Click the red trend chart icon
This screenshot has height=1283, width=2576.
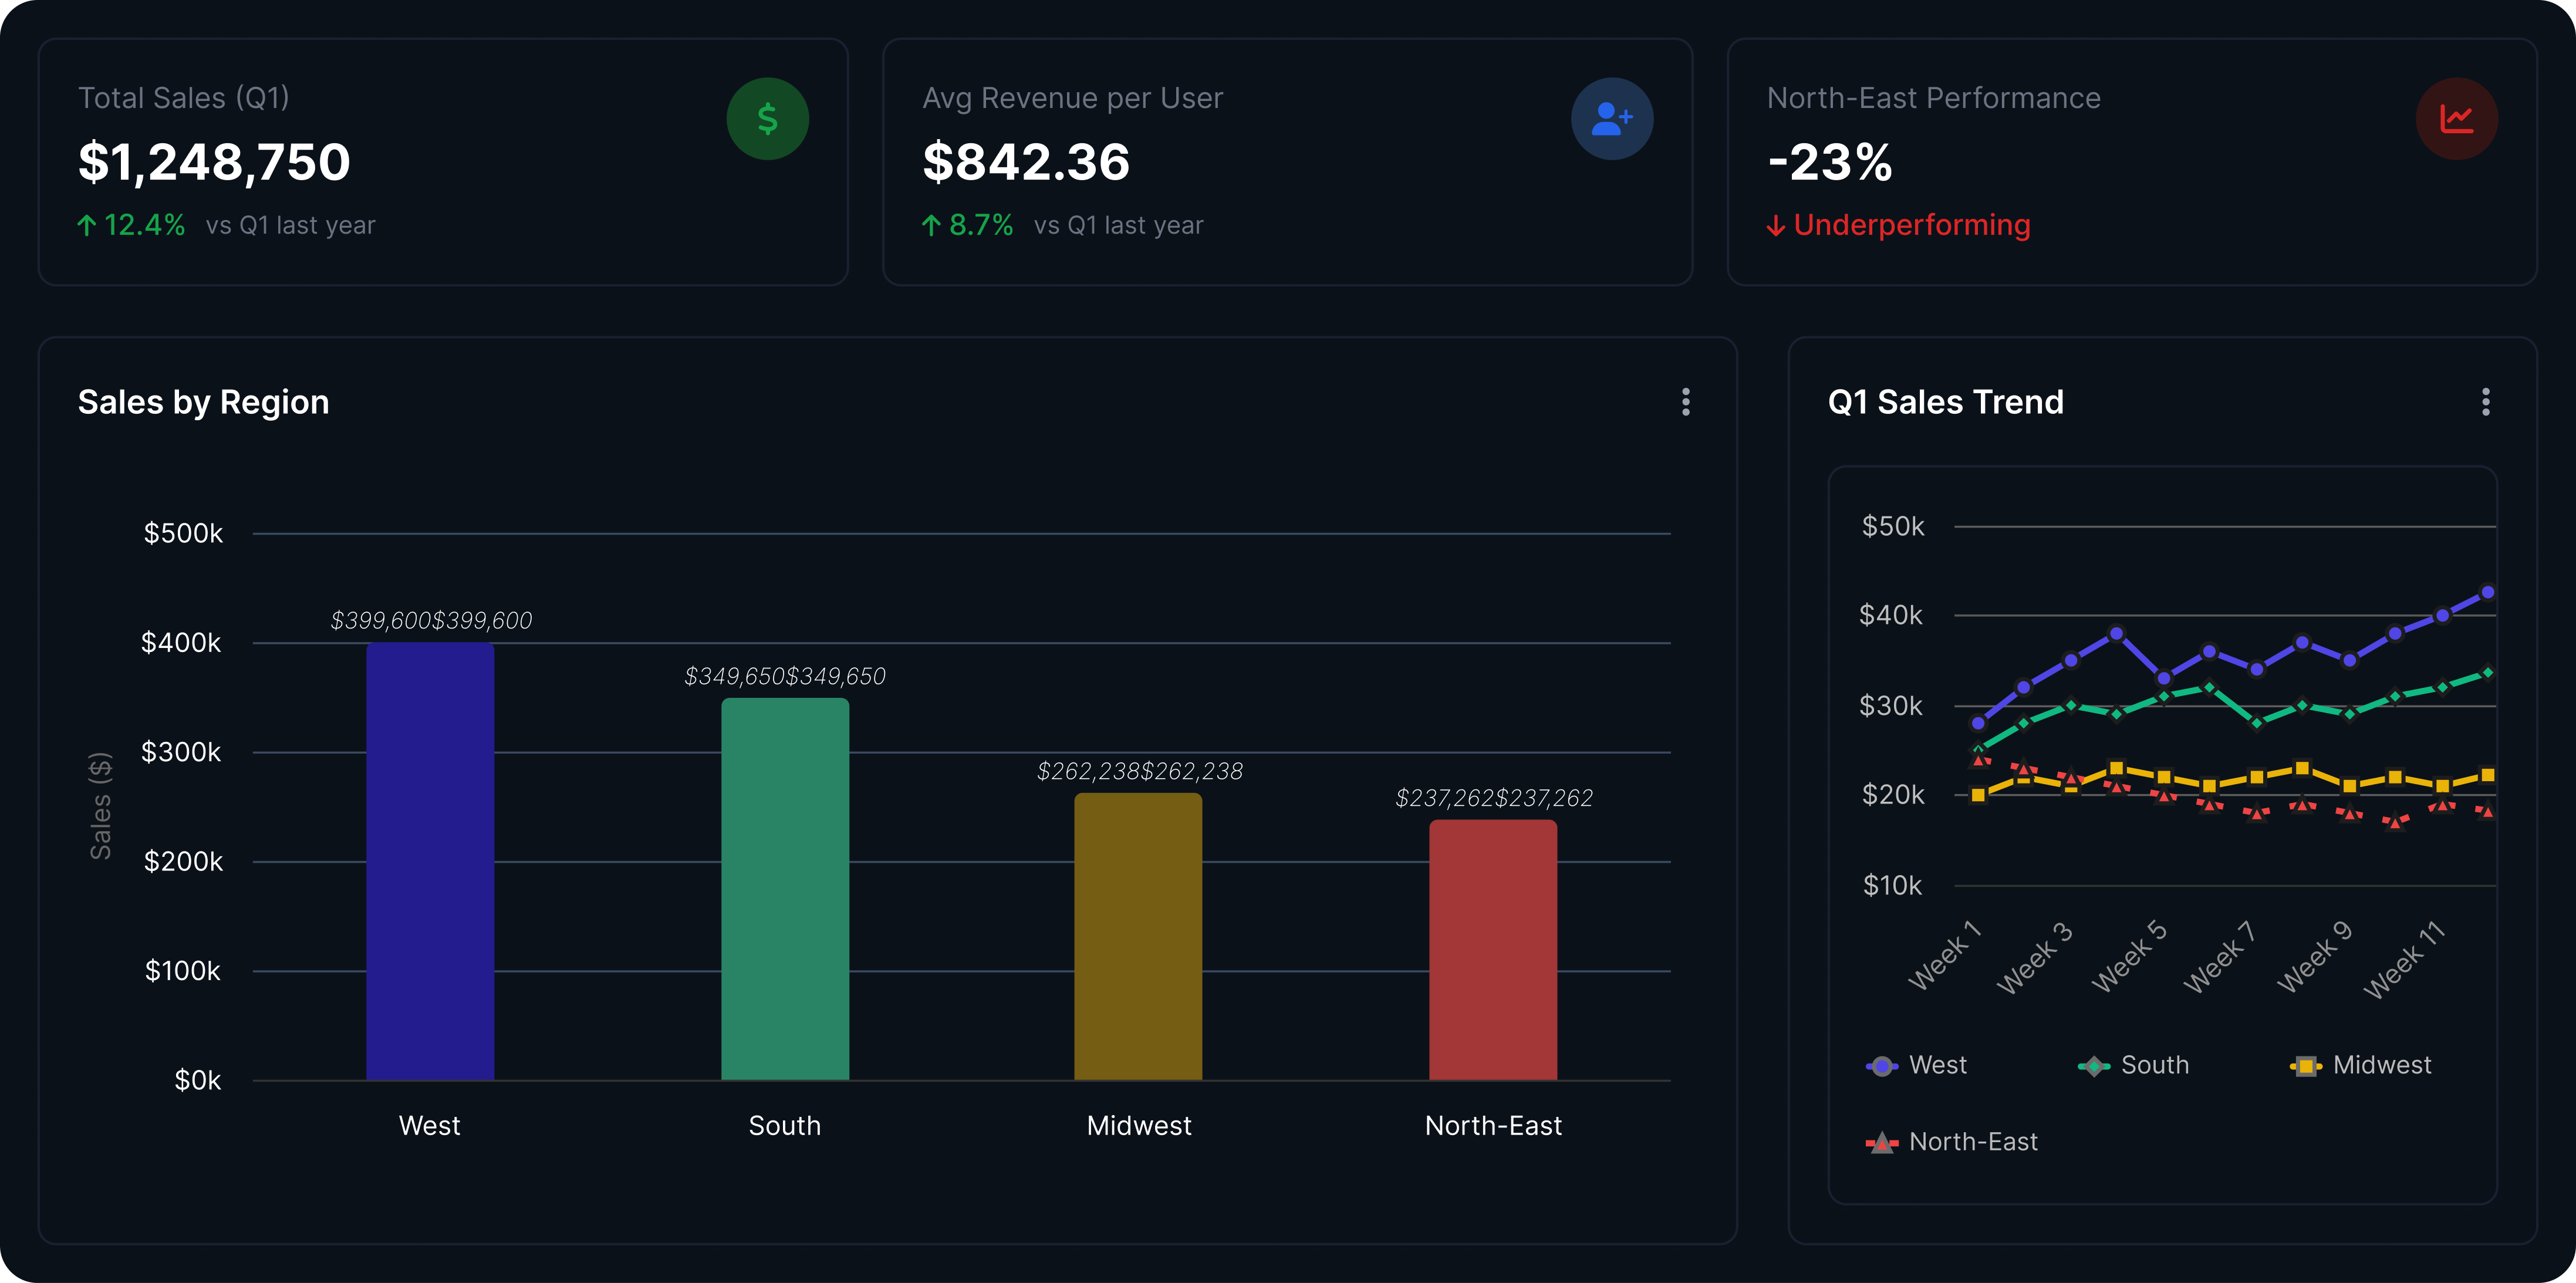coord(2456,119)
